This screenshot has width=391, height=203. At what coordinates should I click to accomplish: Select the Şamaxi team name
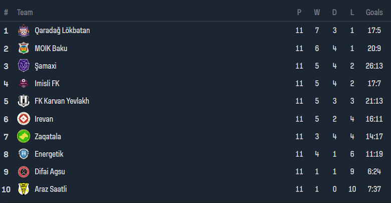click(46, 66)
